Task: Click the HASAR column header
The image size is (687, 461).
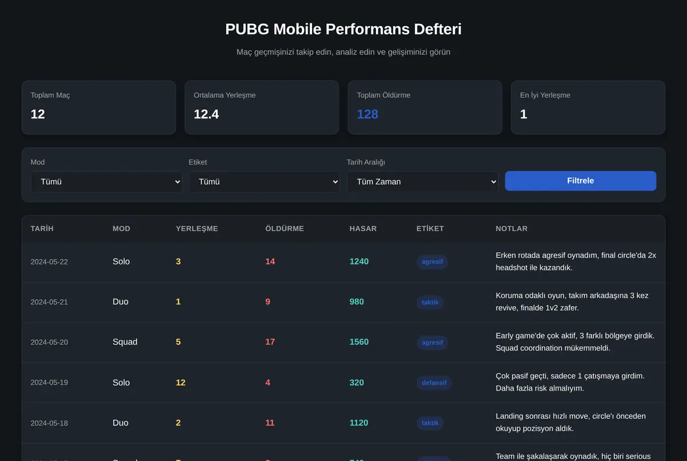Action: (x=363, y=228)
